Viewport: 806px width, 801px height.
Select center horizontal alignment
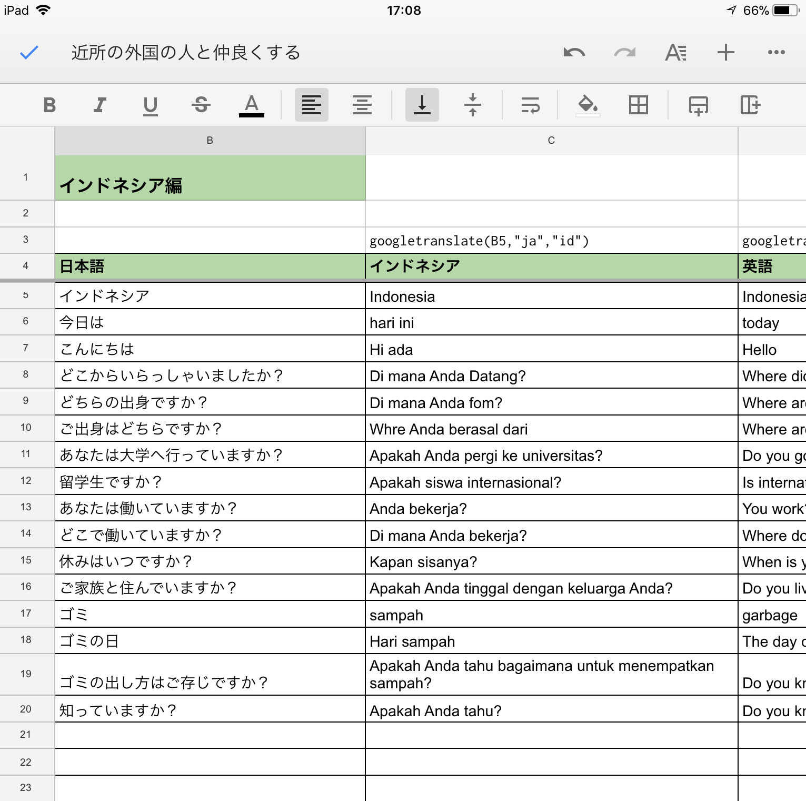pos(362,105)
